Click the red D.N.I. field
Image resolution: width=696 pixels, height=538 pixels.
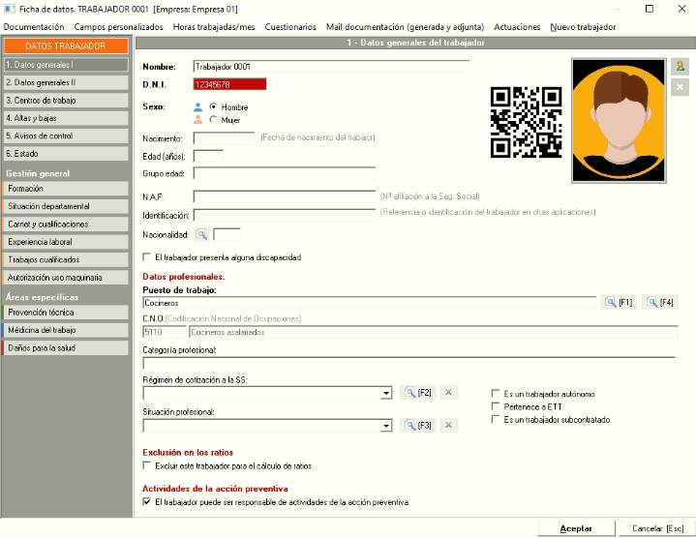[227, 85]
